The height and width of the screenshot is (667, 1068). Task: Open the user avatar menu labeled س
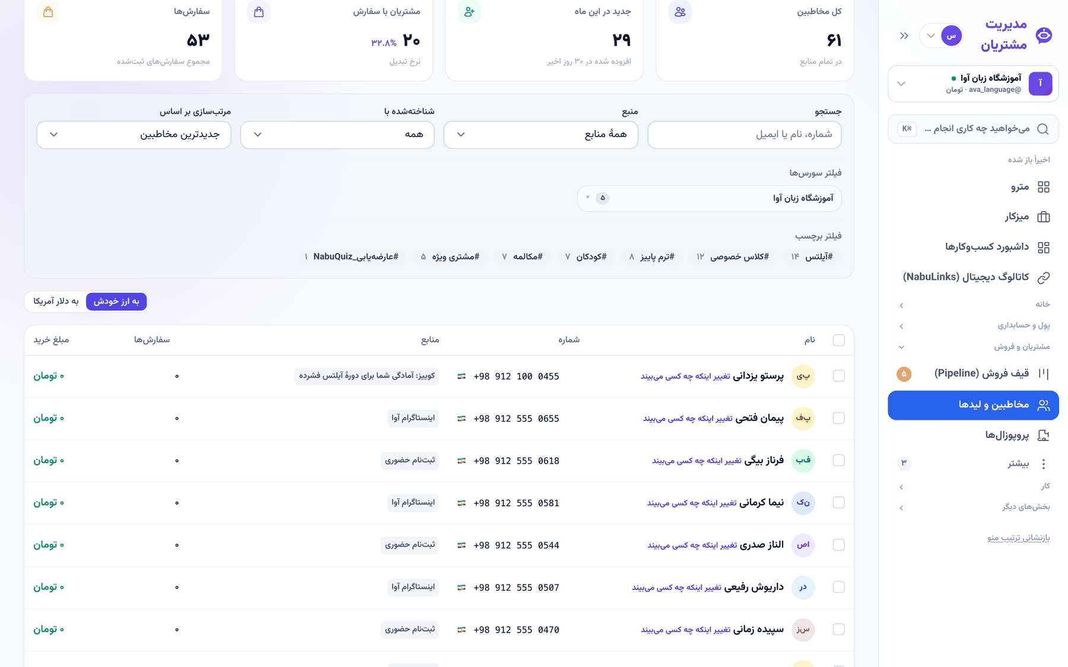coord(941,36)
